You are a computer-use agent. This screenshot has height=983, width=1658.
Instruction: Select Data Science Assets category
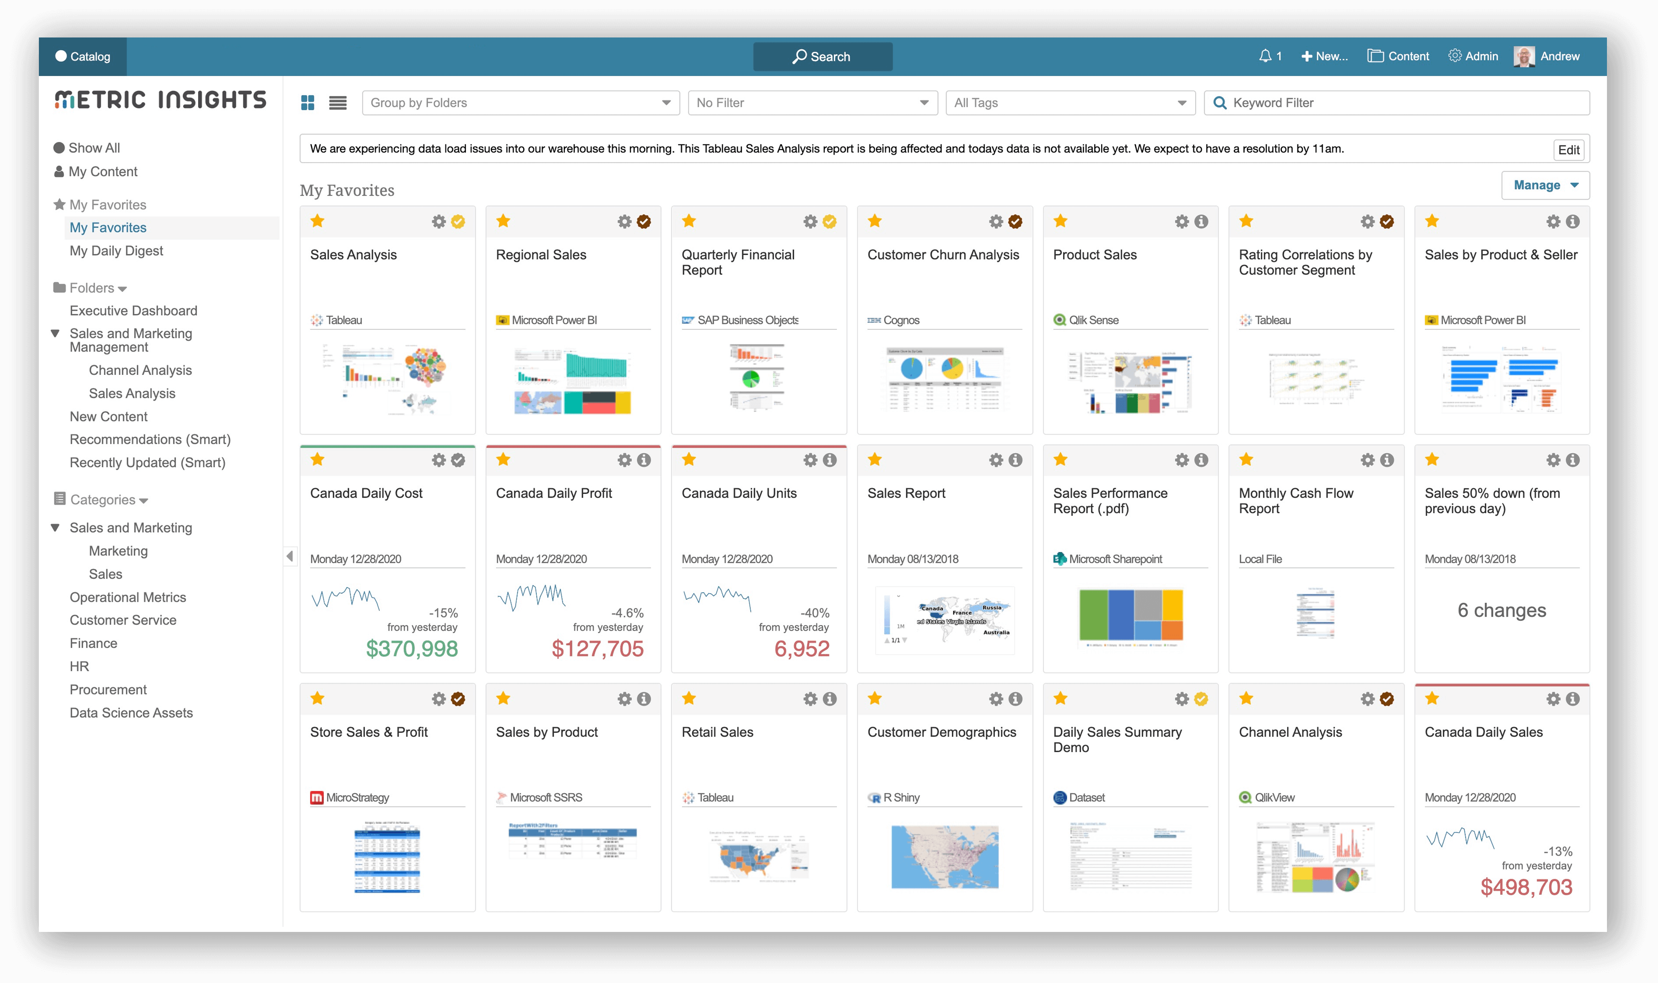[131, 713]
